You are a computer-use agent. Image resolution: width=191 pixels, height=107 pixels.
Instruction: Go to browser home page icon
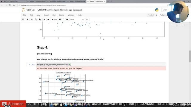(14, 5)
